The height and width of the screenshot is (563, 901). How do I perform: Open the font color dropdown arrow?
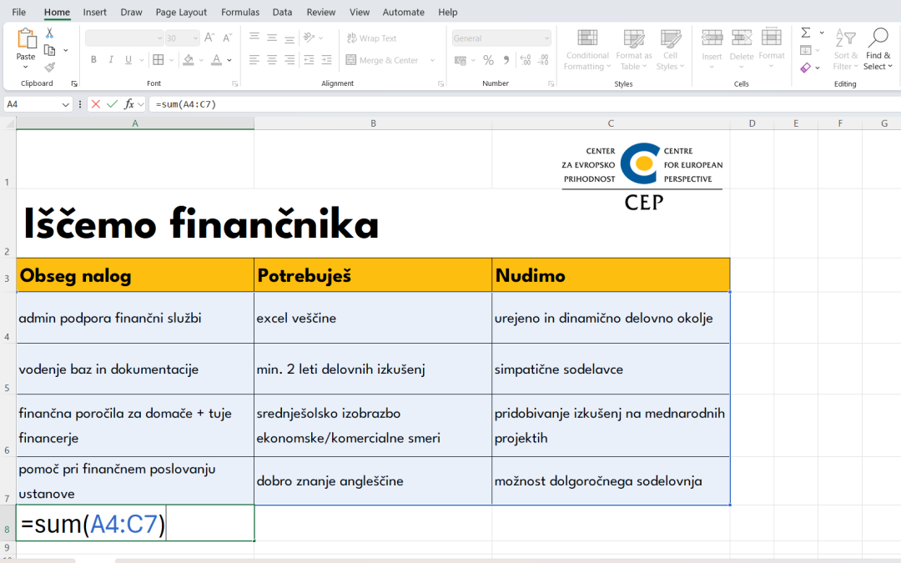tap(229, 60)
